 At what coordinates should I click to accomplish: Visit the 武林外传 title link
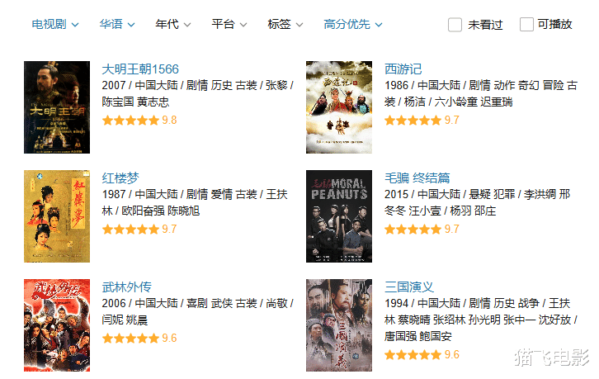(127, 287)
